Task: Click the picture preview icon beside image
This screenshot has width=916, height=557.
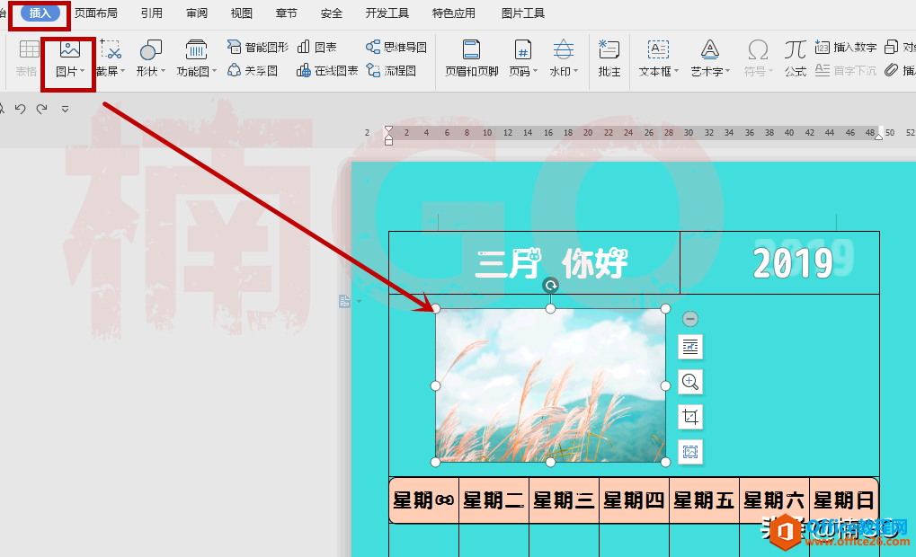Action: (689, 452)
